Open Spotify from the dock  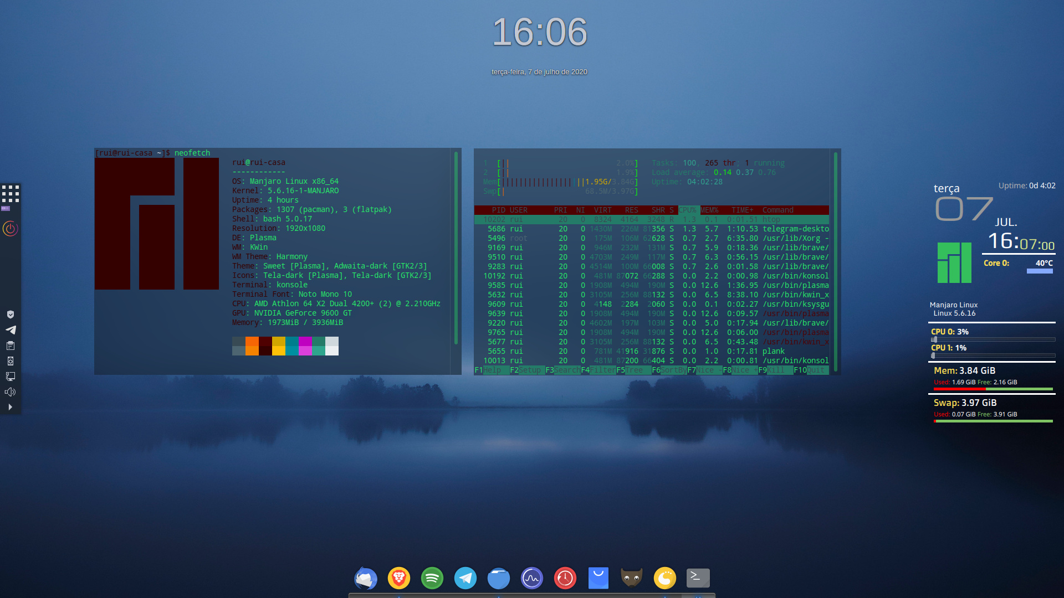pos(432,579)
